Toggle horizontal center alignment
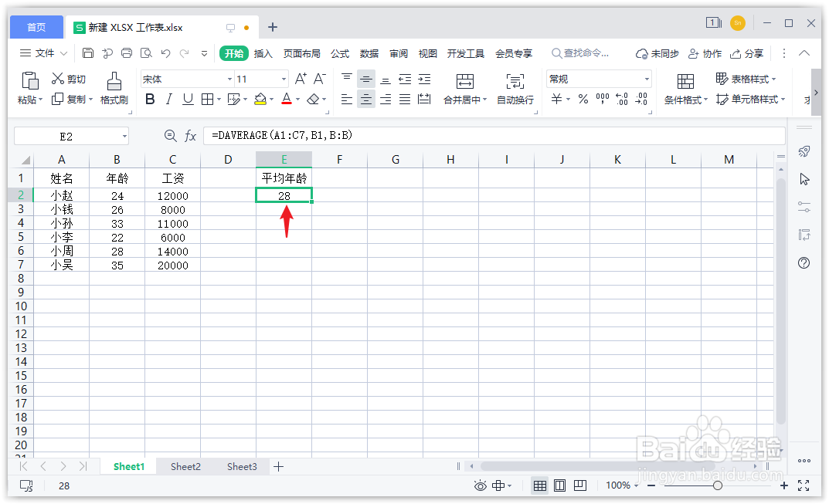The width and height of the screenshot is (829, 504). pos(366,99)
